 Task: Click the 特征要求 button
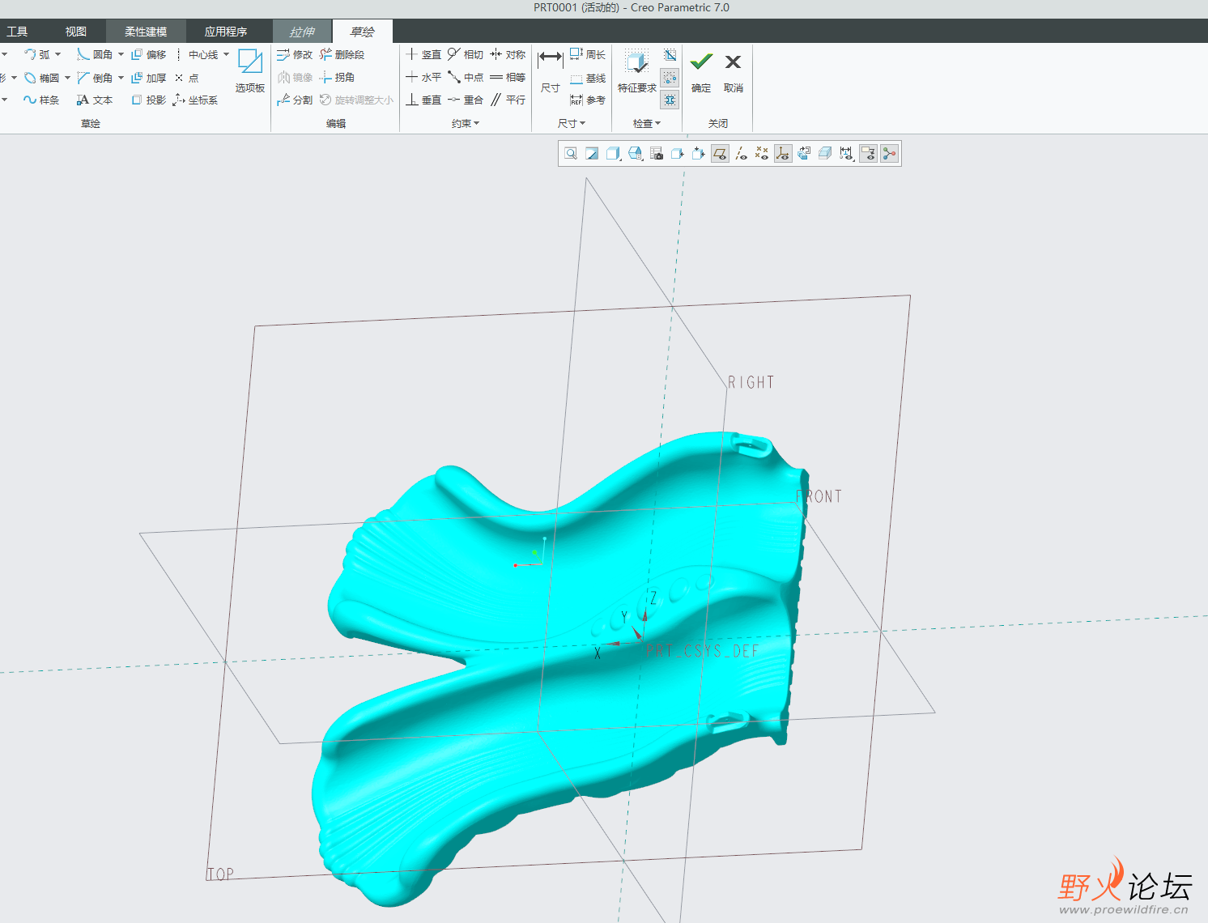pos(637,70)
